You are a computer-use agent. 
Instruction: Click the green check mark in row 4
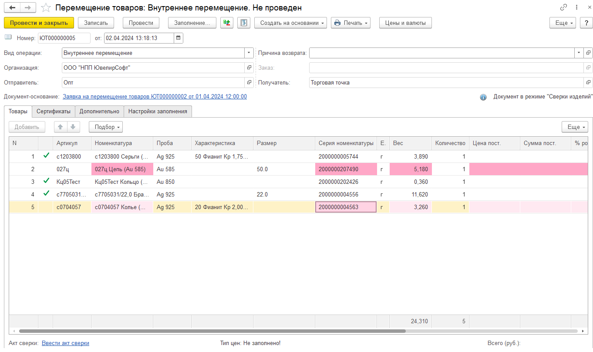click(x=46, y=194)
